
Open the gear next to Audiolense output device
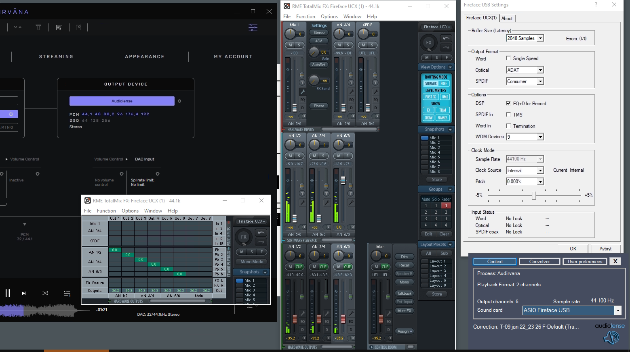pos(179,101)
